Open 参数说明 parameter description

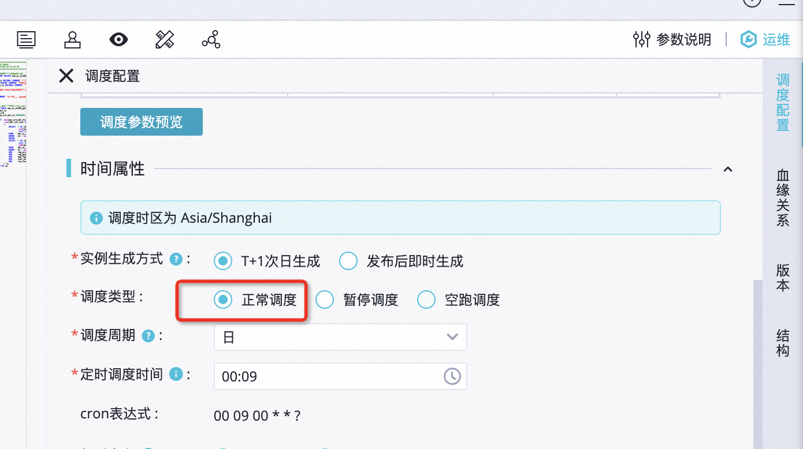672,40
